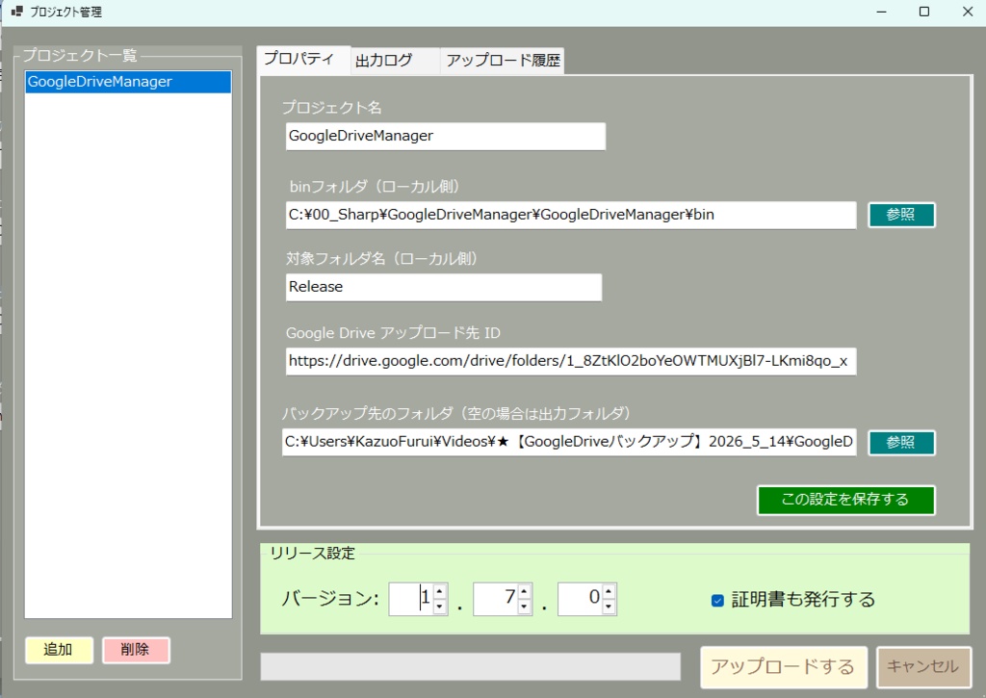Click the バックアップ先のフォルダ path field

point(569,442)
